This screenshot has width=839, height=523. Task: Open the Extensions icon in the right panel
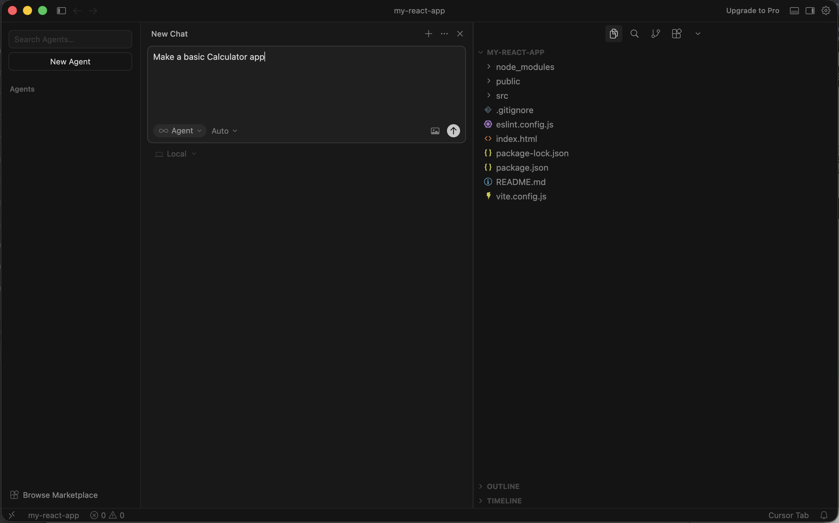676,34
